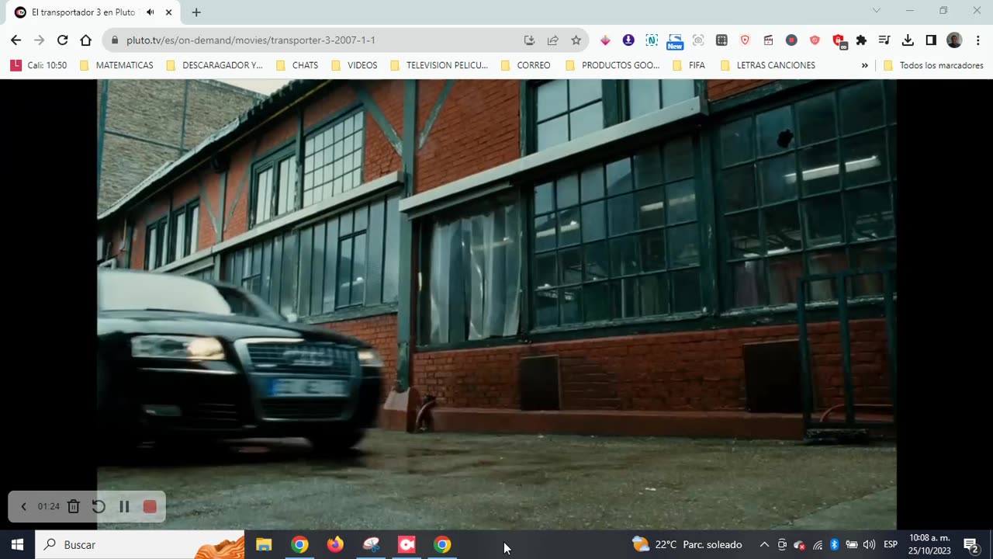Open the teal N extension
The height and width of the screenshot is (559, 993).
click(652, 40)
